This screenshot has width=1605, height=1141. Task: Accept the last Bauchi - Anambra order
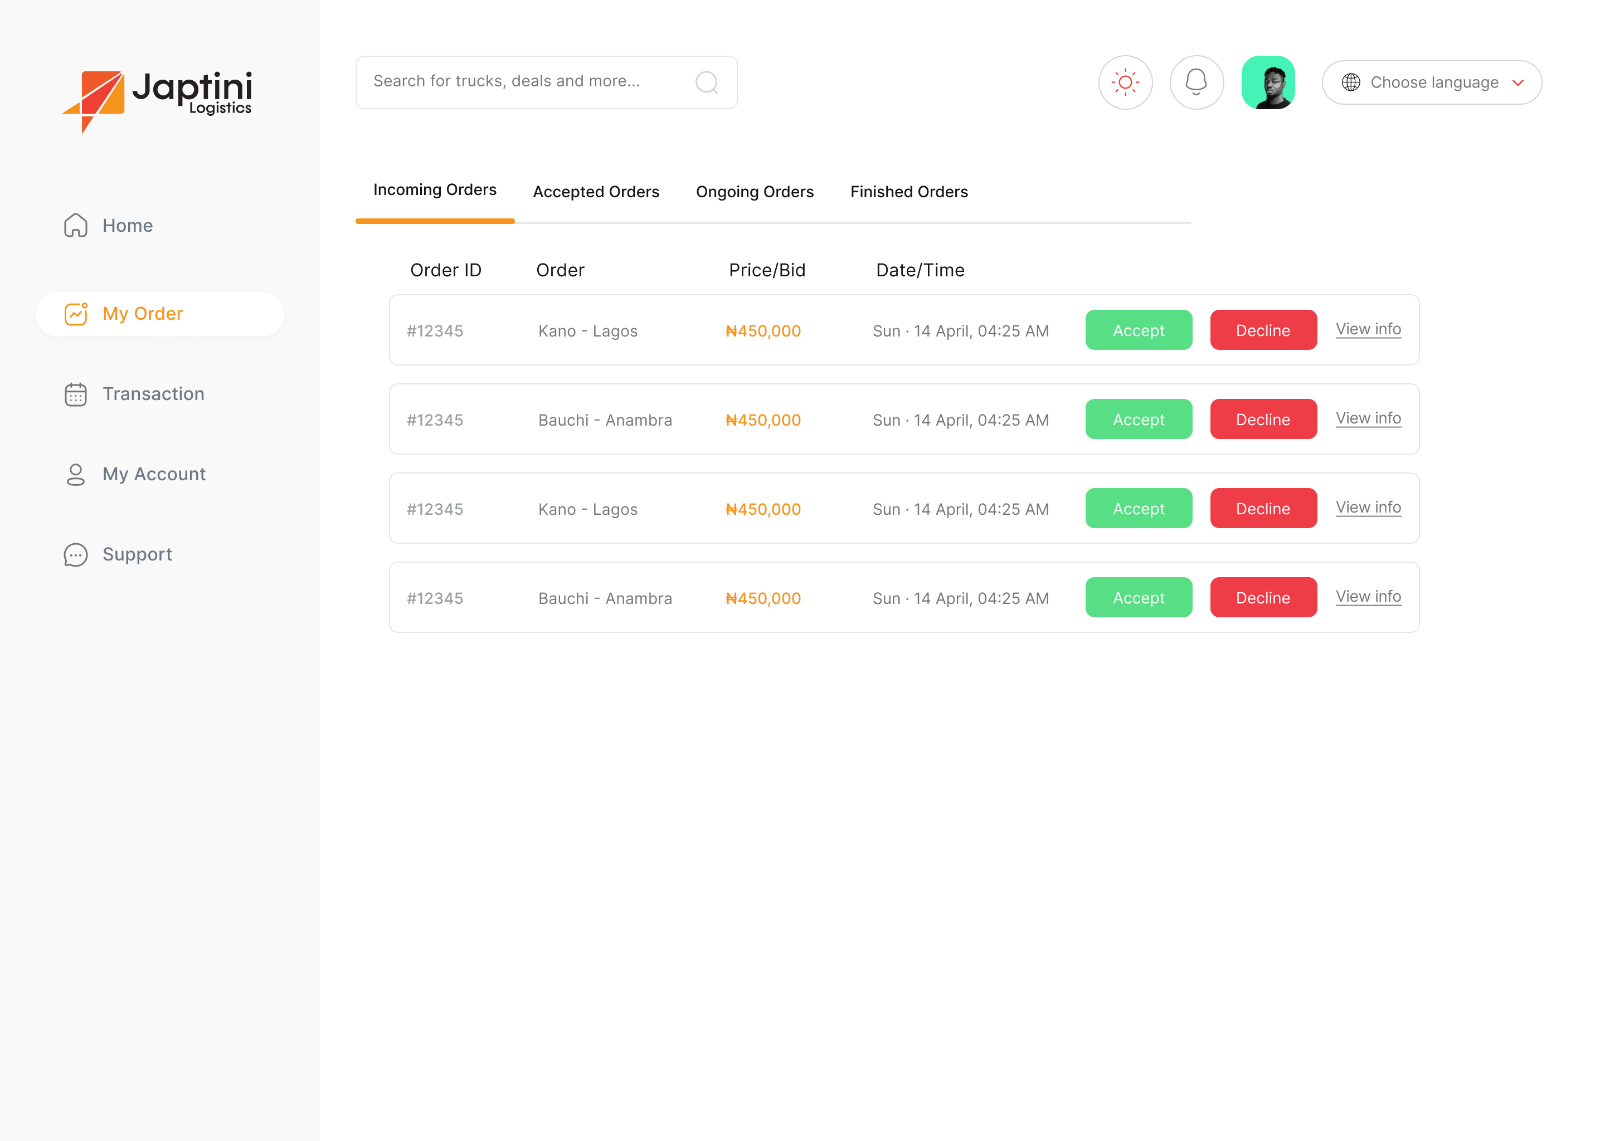pos(1139,597)
